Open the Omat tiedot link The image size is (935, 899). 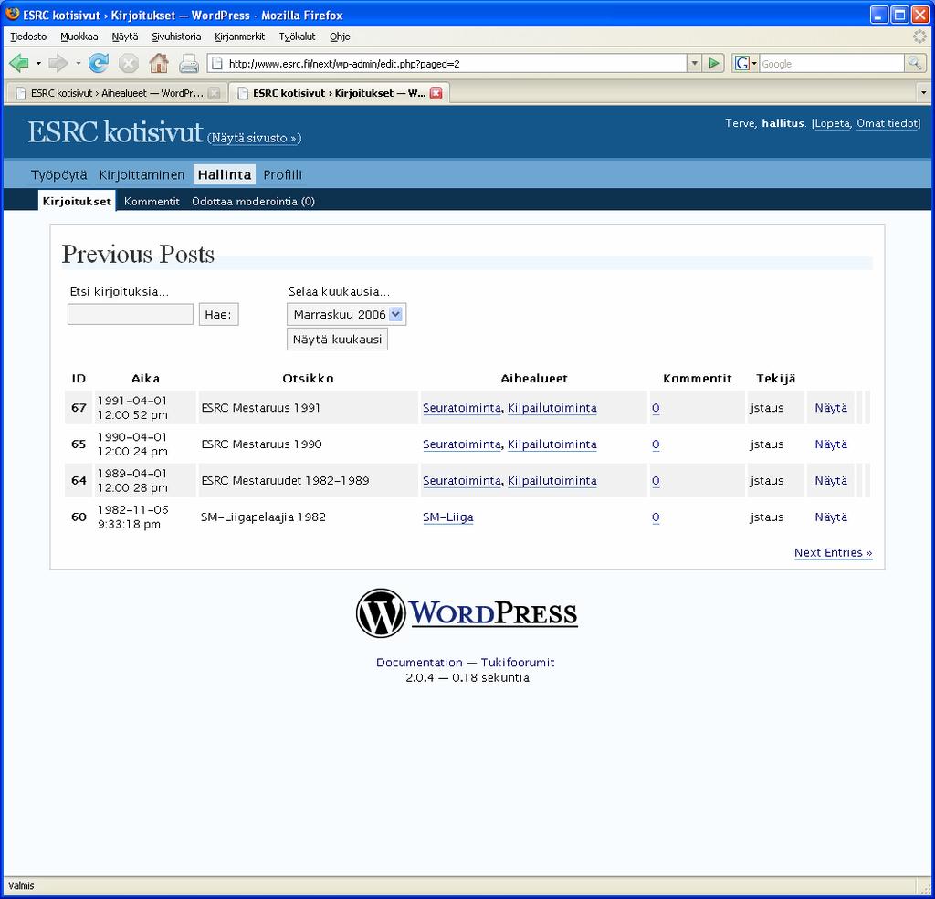[888, 123]
